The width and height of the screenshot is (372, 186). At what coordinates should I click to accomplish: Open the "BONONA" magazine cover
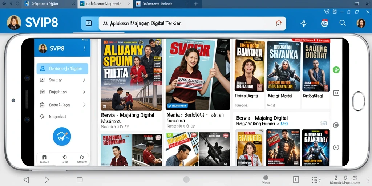pos(250,66)
